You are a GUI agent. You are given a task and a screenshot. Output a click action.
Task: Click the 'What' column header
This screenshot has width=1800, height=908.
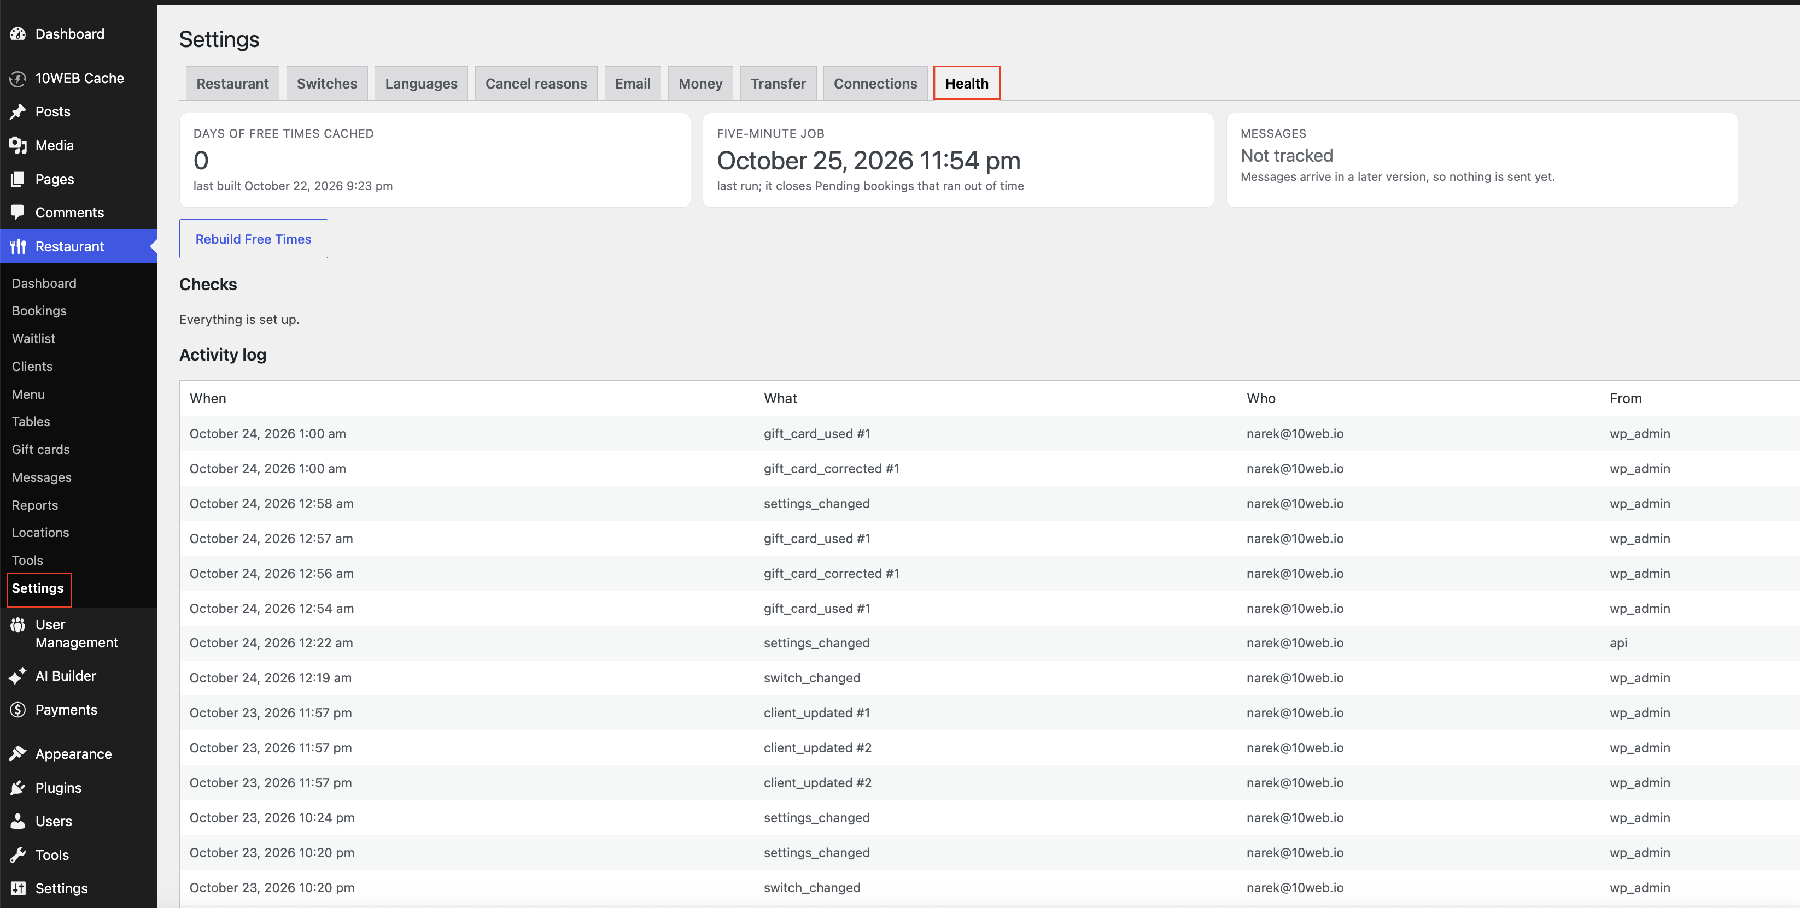click(780, 398)
